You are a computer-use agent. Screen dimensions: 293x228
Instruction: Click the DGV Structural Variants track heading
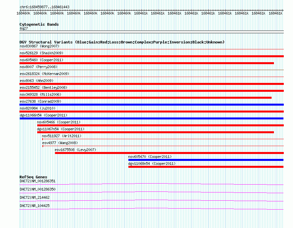(x=122, y=42)
